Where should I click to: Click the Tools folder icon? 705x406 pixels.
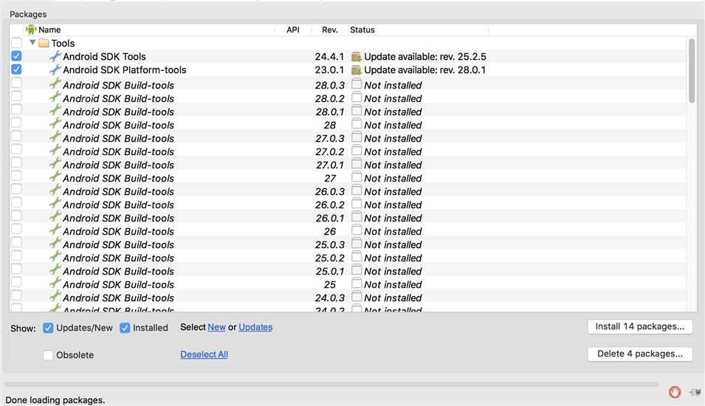(x=44, y=43)
